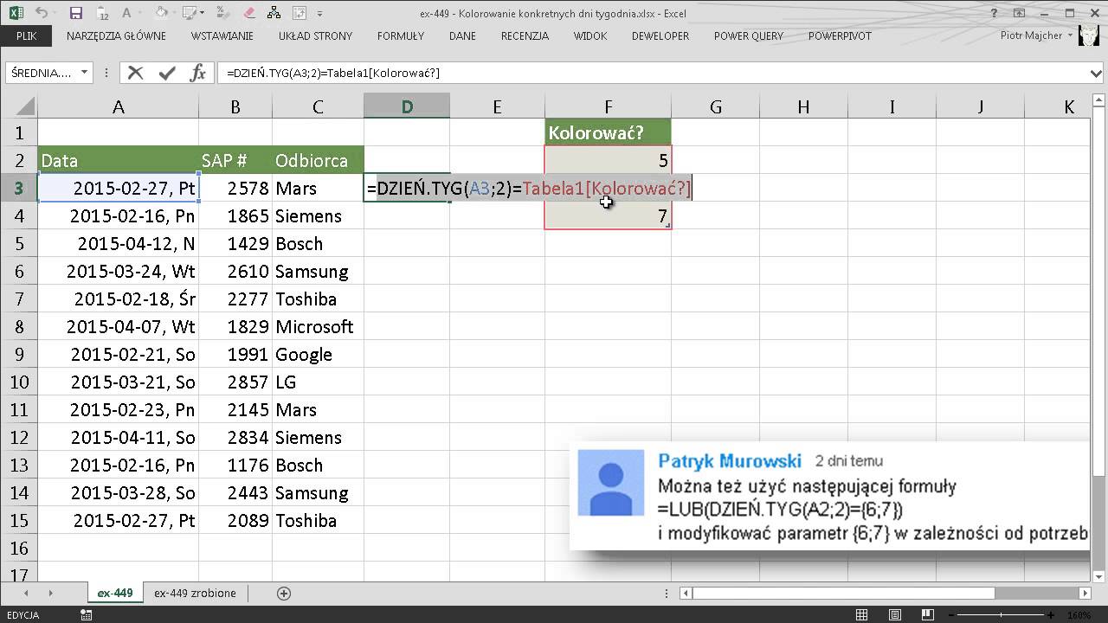This screenshot has width=1108, height=623.
Task: Click the font size 12 icon in quick access toolbar
Action: coord(103,14)
